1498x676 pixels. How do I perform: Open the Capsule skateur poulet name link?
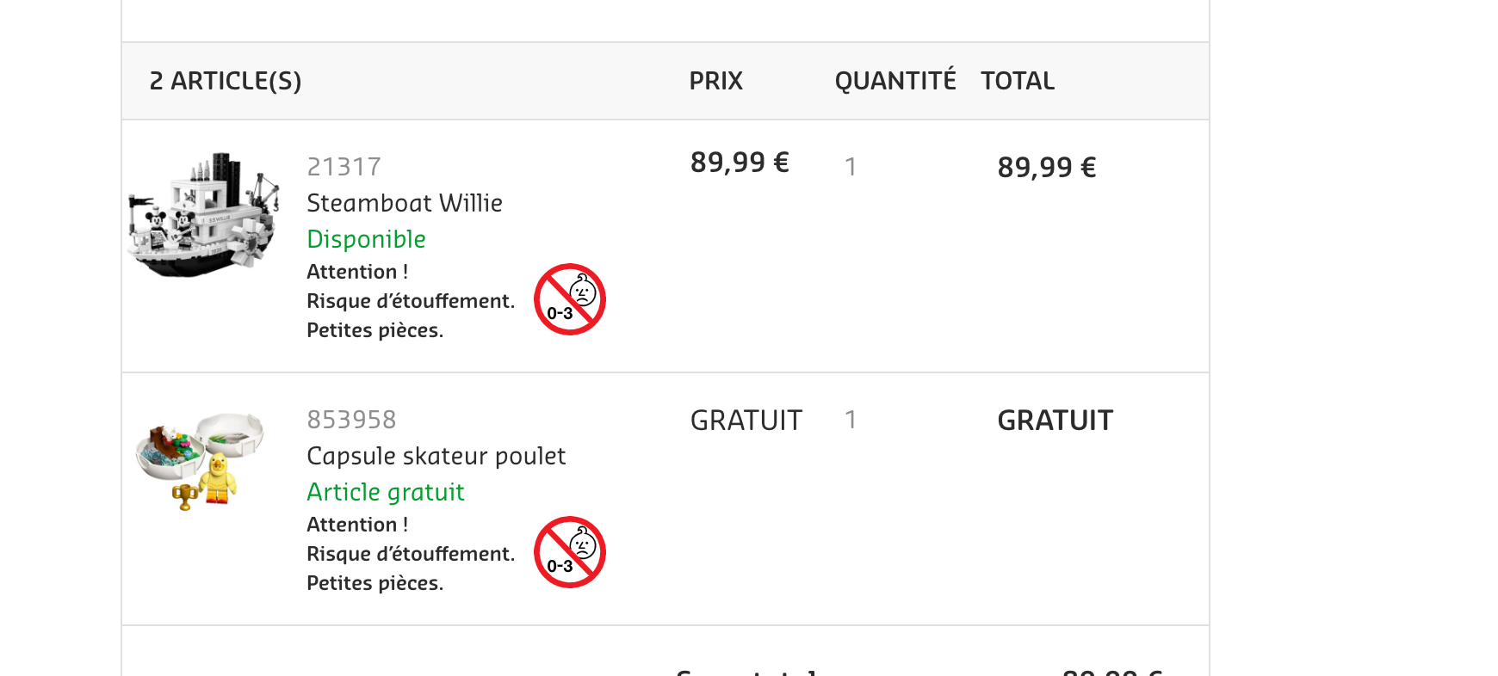pos(436,456)
